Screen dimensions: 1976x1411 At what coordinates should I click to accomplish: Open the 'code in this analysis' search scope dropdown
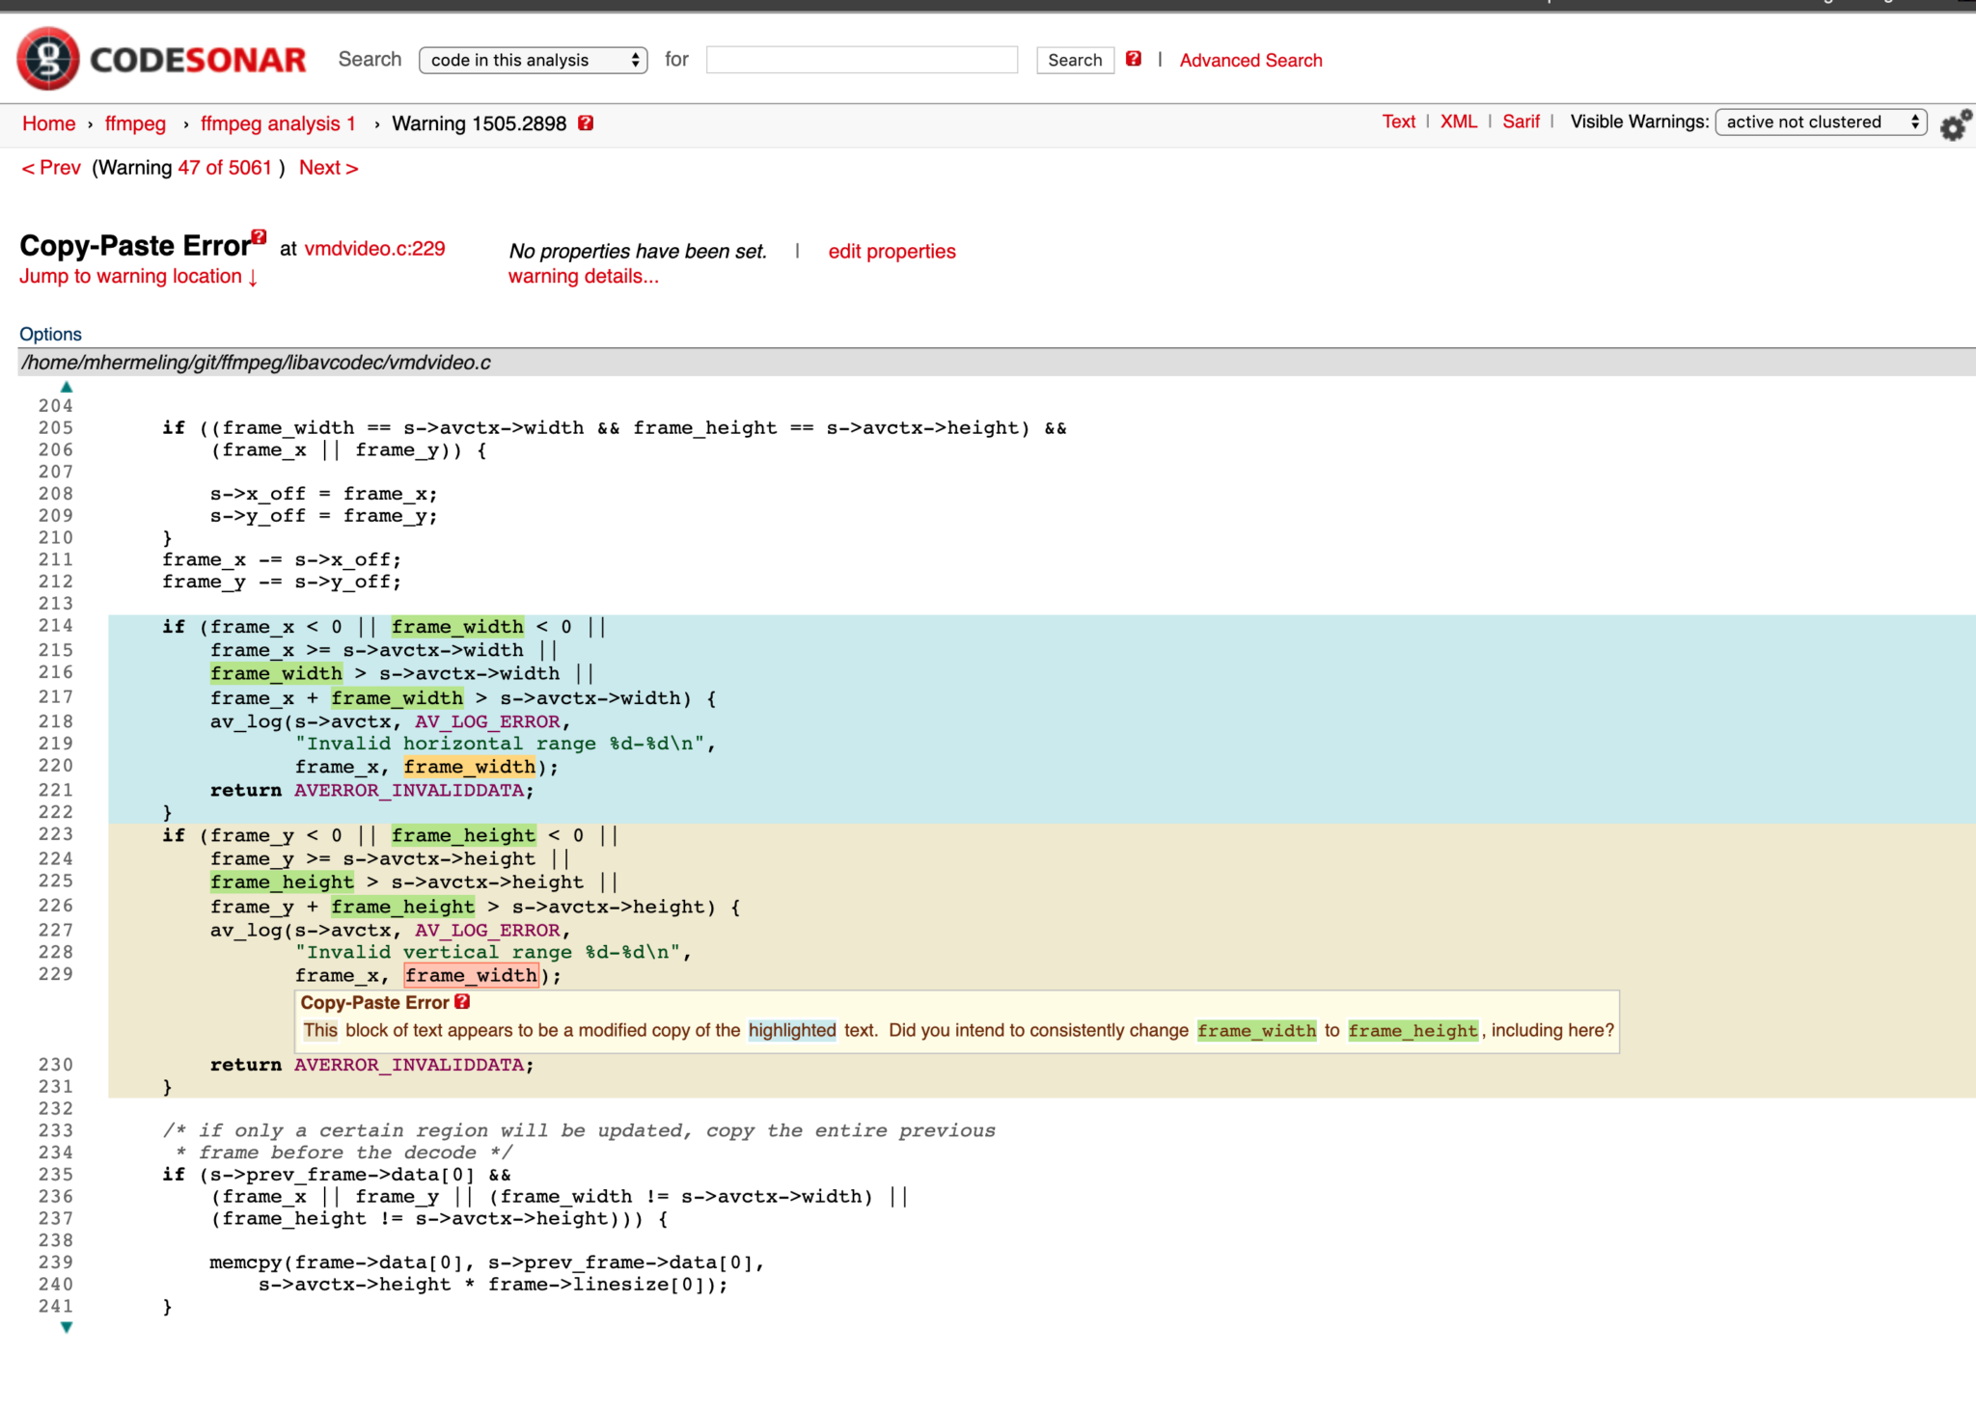point(532,59)
